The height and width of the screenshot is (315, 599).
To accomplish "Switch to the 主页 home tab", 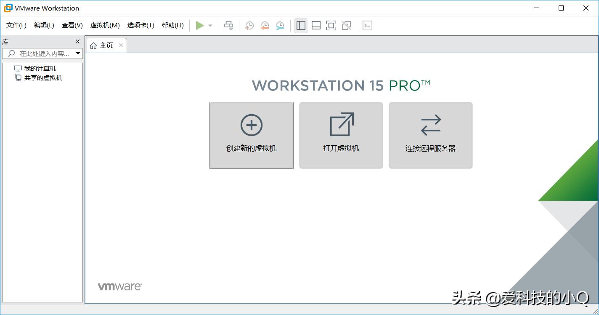I will pyautogui.click(x=106, y=45).
